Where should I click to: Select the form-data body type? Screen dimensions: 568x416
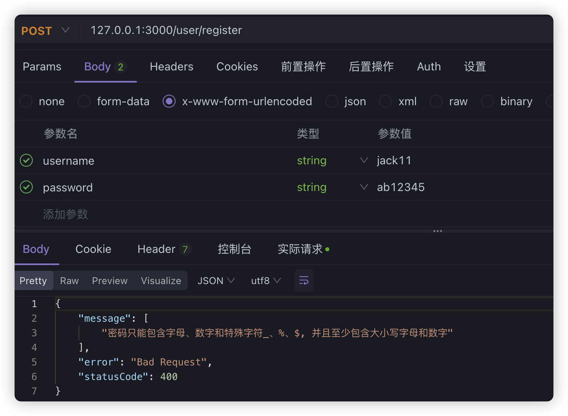(x=84, y=101)
